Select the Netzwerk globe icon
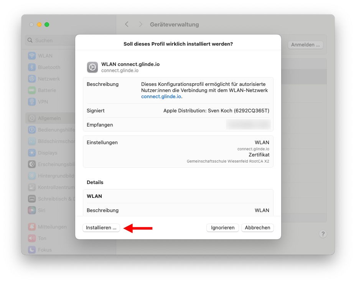The height and width of the screenshot is (283, 356). coord(32,79)
